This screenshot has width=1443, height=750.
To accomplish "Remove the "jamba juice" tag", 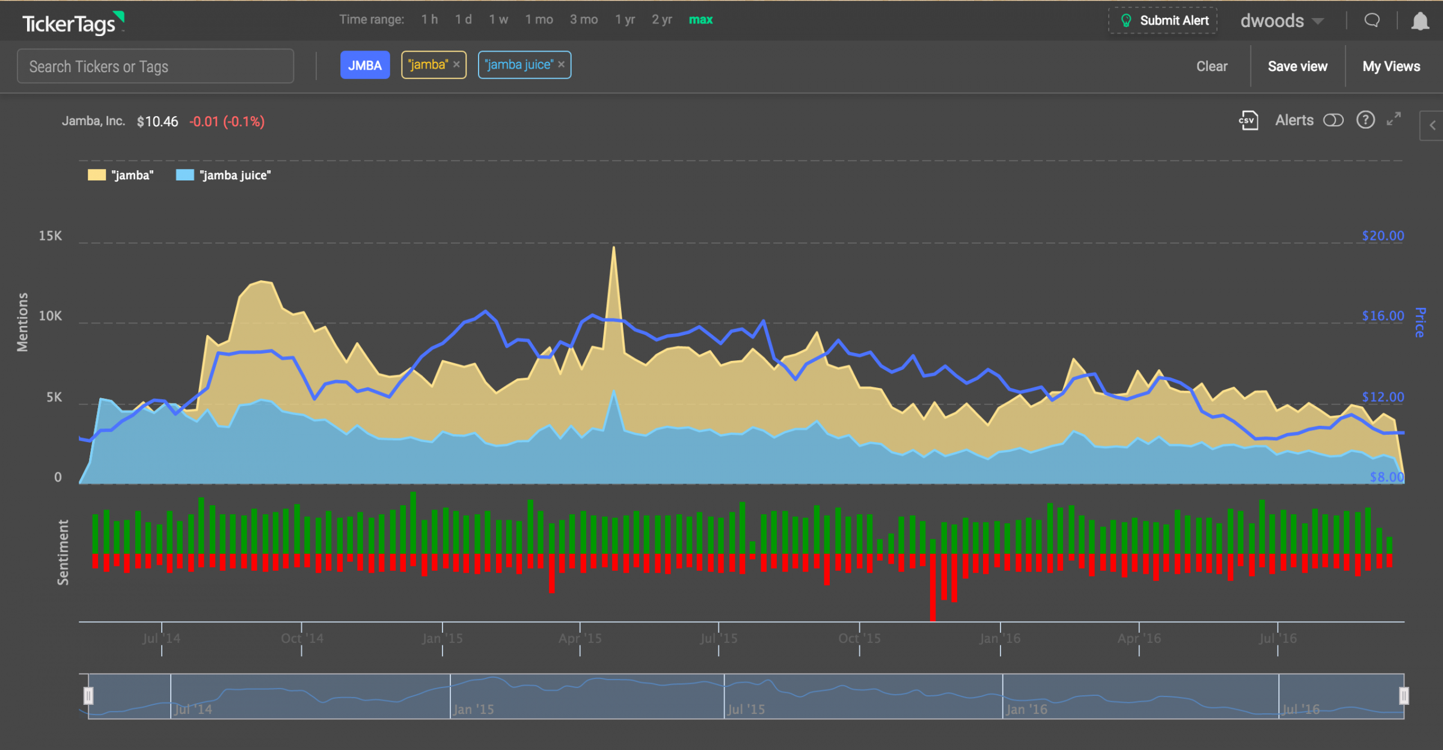I will (x=561, y=64).
